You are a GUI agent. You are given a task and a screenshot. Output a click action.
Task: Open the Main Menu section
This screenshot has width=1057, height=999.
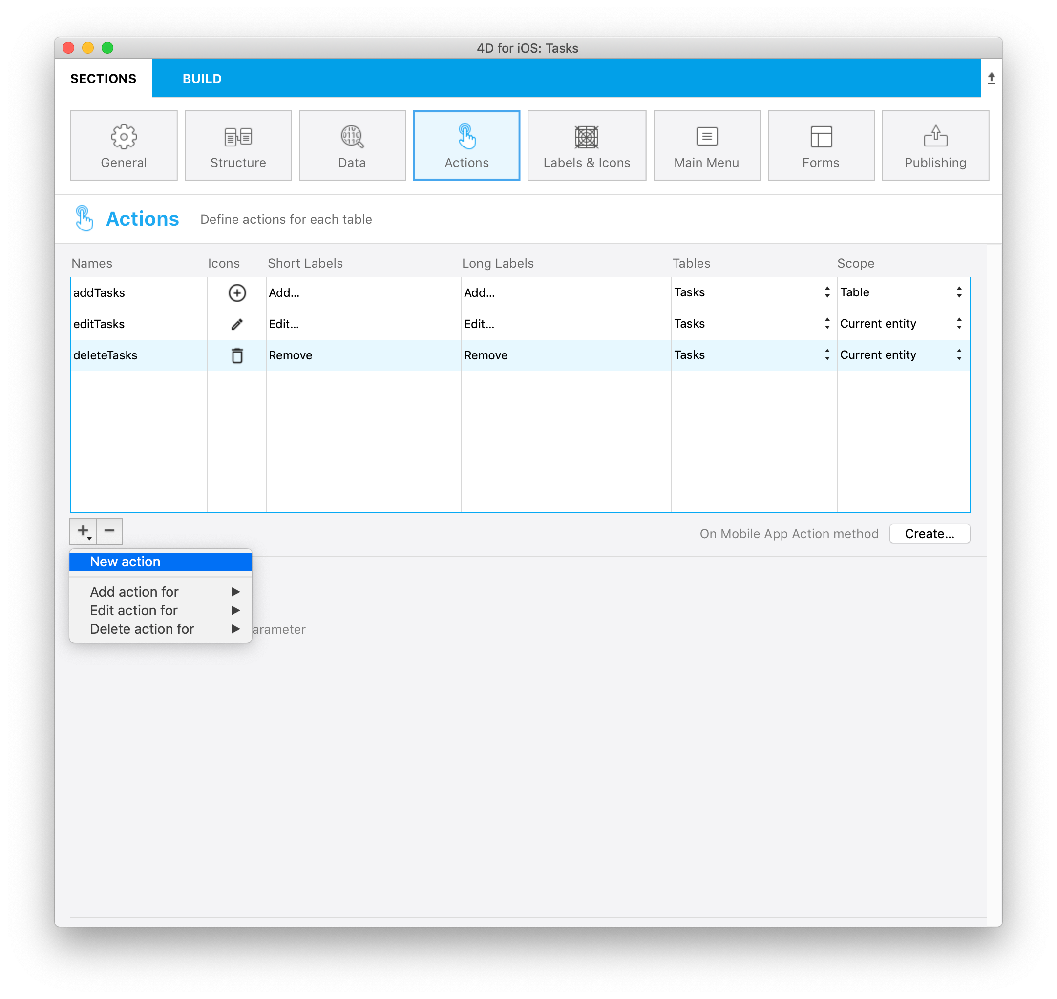707,146
